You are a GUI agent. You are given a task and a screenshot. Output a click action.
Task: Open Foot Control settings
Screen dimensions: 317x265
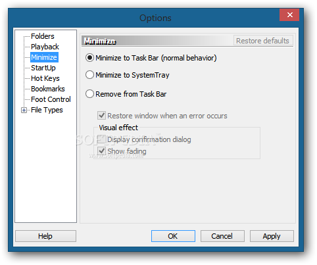51,99
